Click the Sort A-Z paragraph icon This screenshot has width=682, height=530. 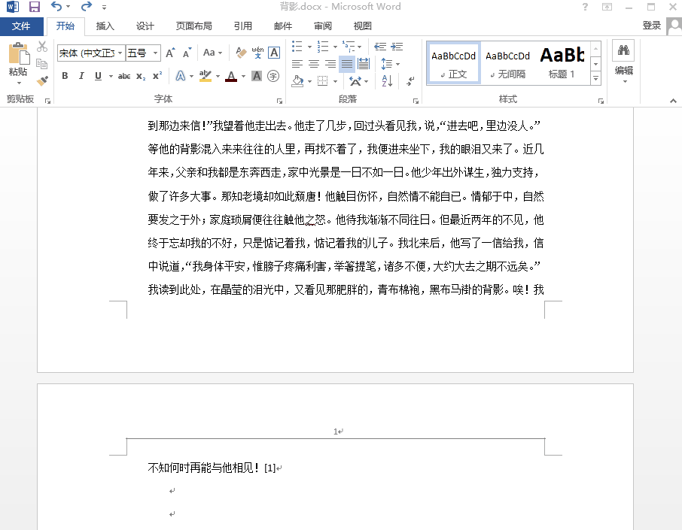(387, 80)
